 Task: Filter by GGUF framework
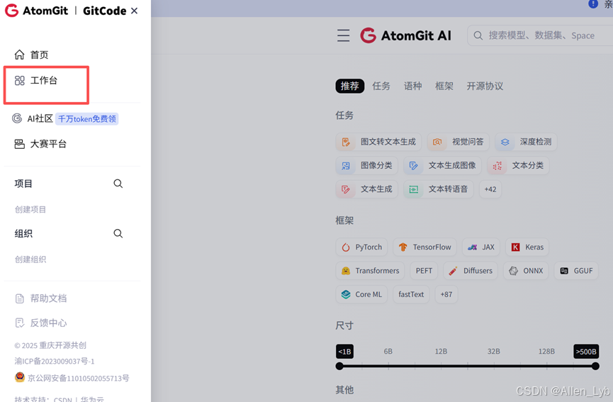point(576,271)
